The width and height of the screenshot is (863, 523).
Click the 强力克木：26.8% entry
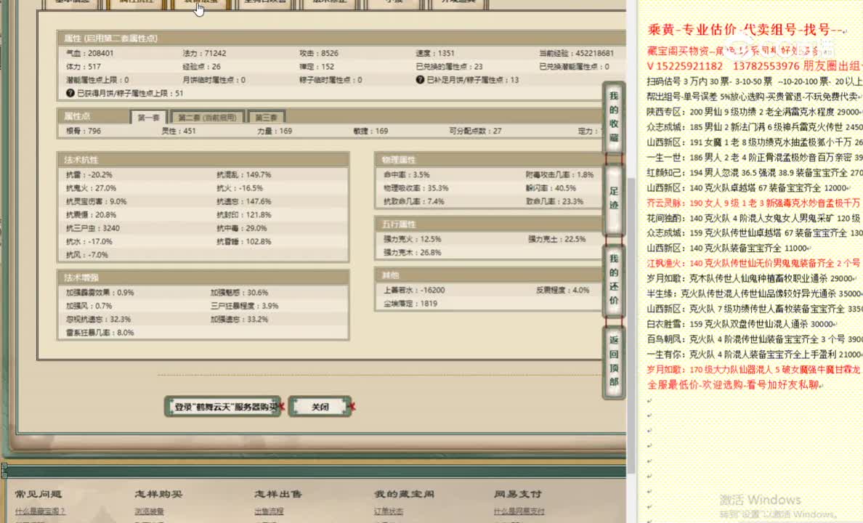tap(412, 253)
